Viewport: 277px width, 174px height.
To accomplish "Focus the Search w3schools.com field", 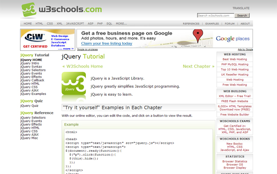I will pyautogui.click(x=215, y=15).
